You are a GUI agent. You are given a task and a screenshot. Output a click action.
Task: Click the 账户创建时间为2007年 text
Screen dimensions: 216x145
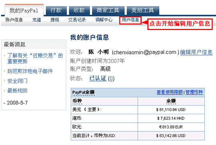97,61
